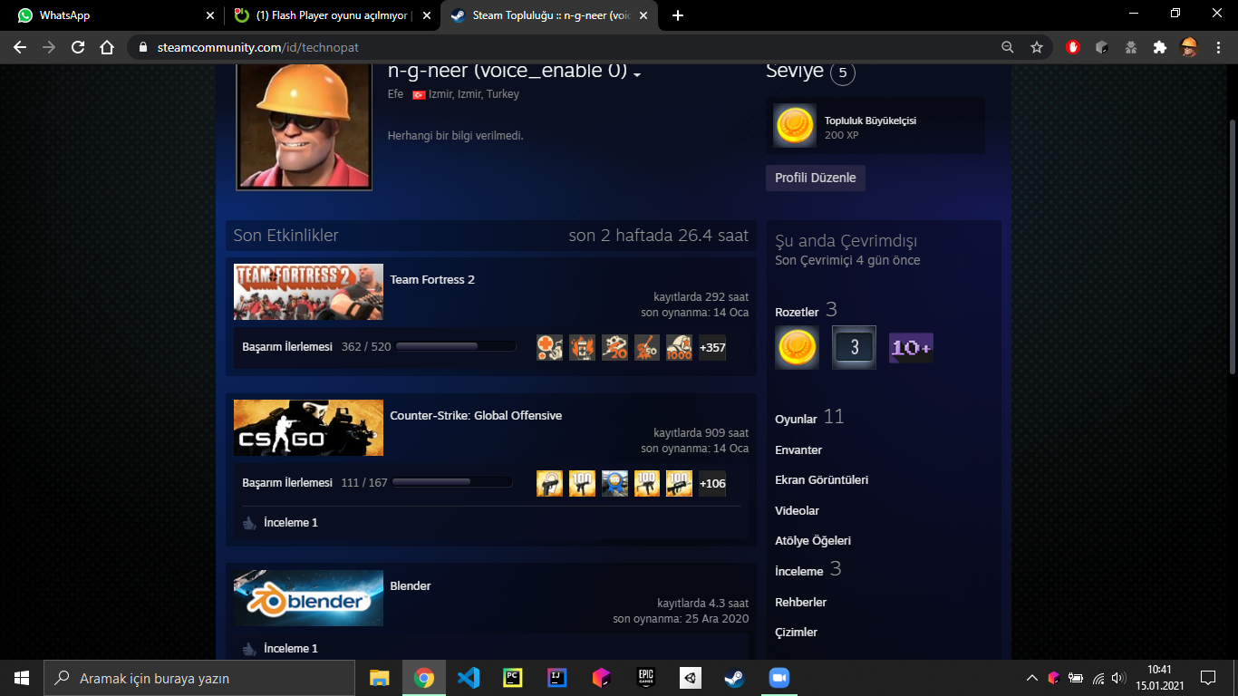Go to the browser home page
Image resolution: width=1238 pixels, height=696 pixels.
tap(107, 47)
